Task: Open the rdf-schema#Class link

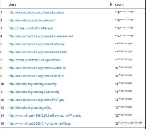Action: point(39,124)
